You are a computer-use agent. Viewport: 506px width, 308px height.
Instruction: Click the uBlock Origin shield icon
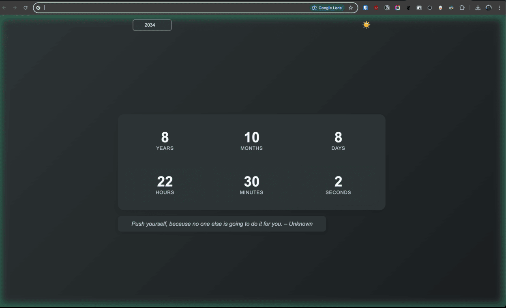click(x=376, y=7)
